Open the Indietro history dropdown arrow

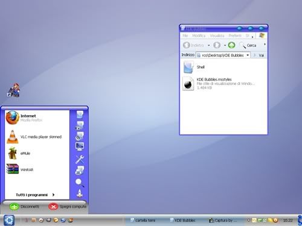point(209,45)
